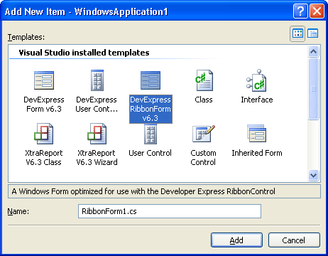Click the scrollbar down arrow
The image size is (328, 256).
point(314,176)
